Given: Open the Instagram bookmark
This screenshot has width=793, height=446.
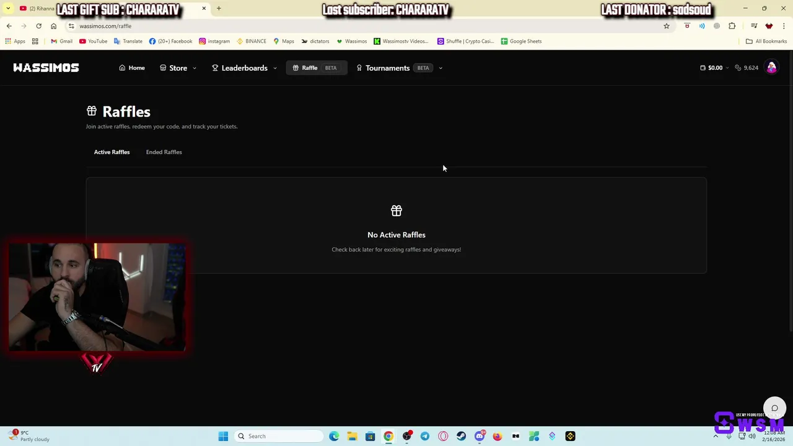Looking at the screenshot, I should pyautogui.click(x=214, y=41).
